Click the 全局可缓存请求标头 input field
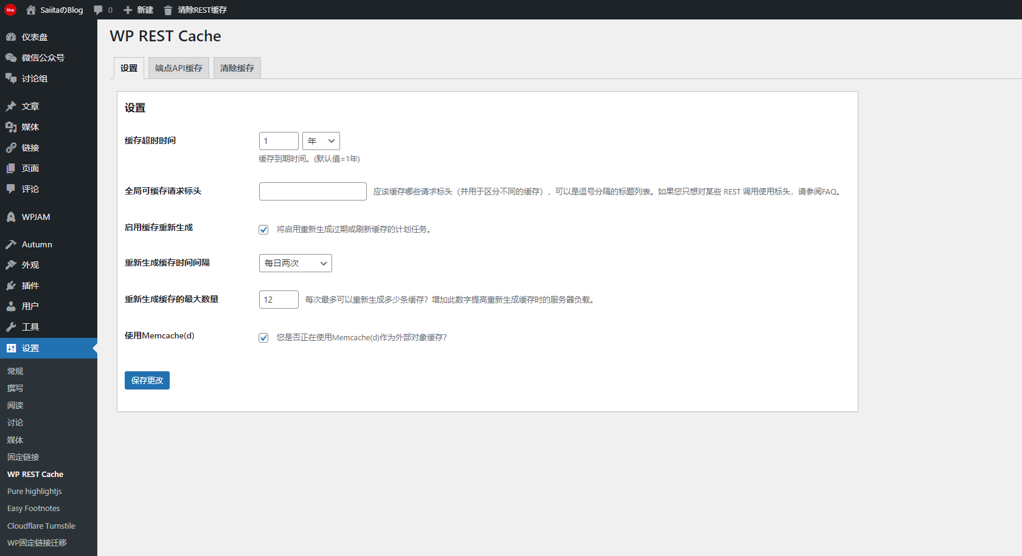Image resolution: width=1022 pixels, height=556 pixels. (x=312, y=191)
